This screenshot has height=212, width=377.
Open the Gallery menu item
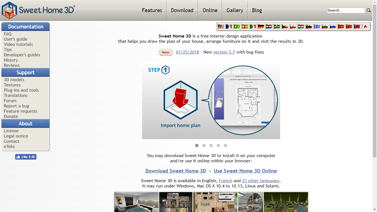pyautogui.click(x=235, y=10)
